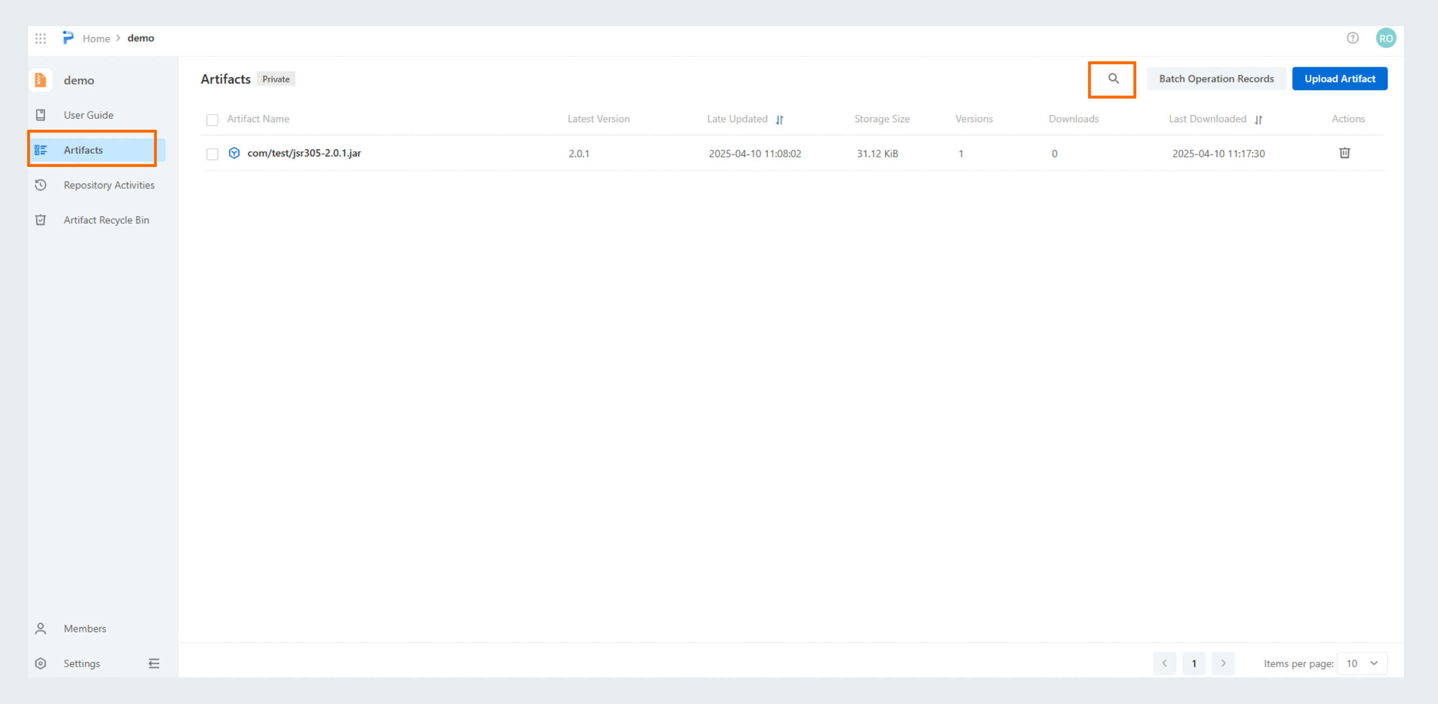Click the Upload Artifact button
The image size is (1438, 704).
pyautogui.click(x=1340, y=78)
